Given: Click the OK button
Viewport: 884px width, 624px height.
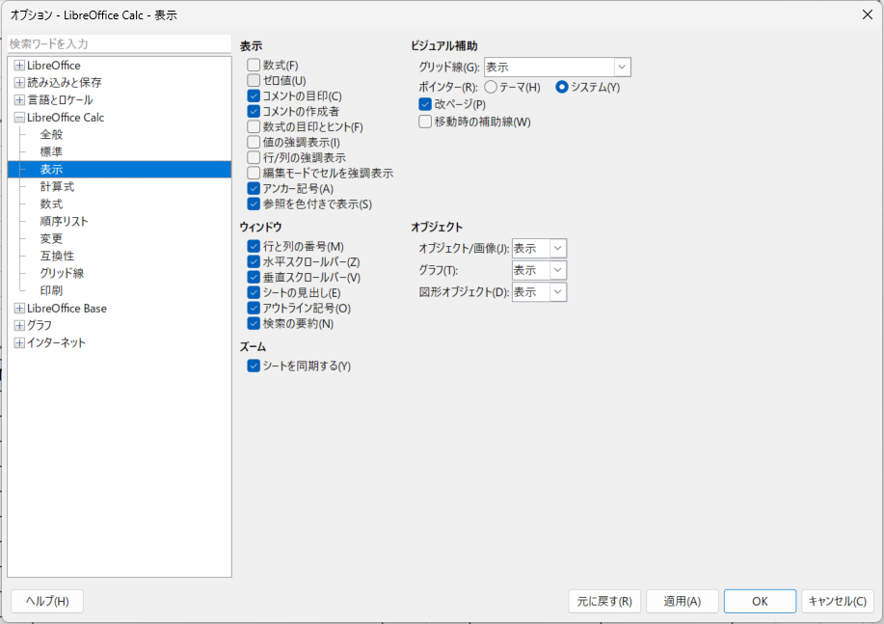Looking at the screenshot, I should click(x=760, y=602).
